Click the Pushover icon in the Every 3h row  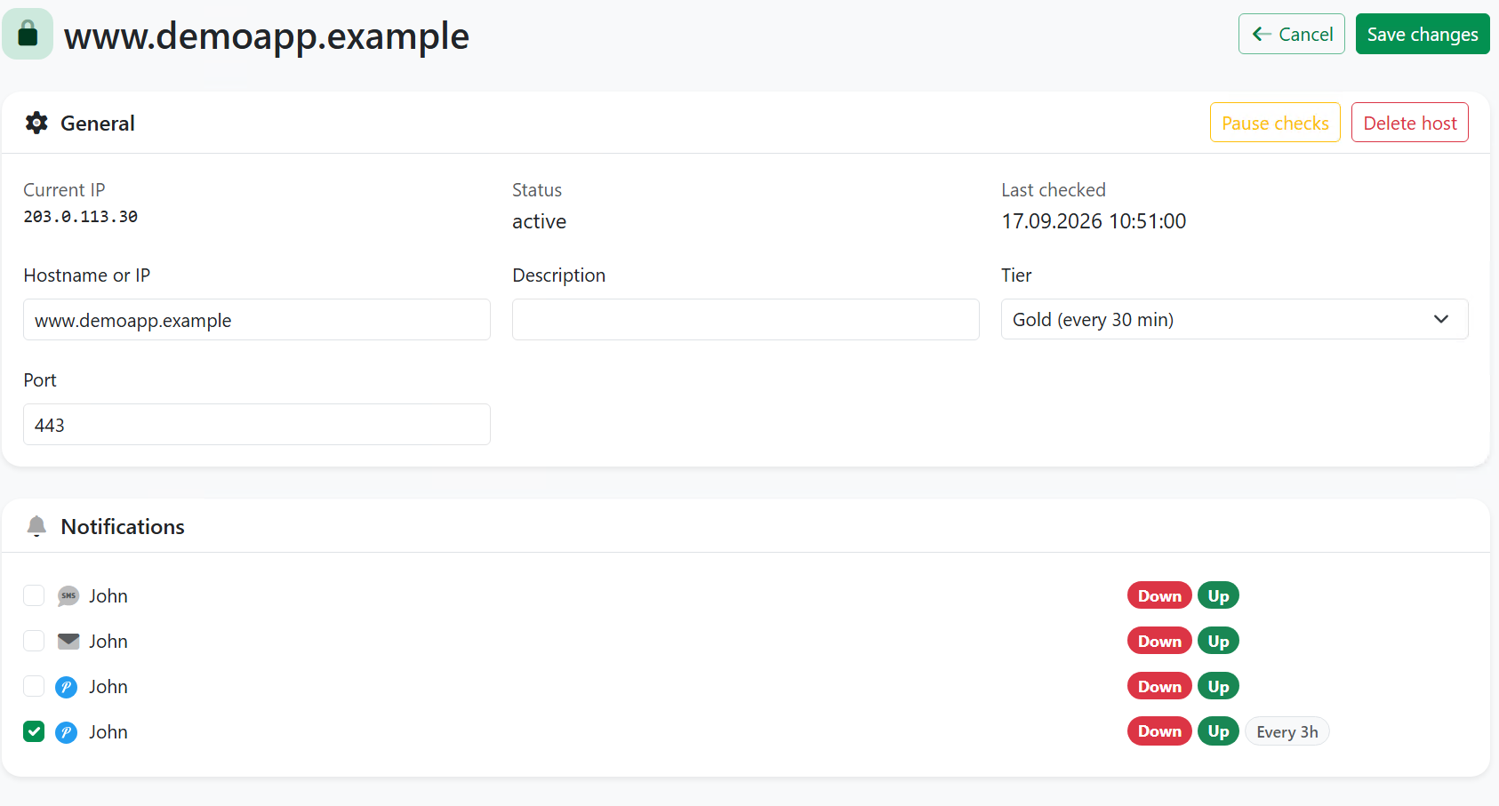67,732
